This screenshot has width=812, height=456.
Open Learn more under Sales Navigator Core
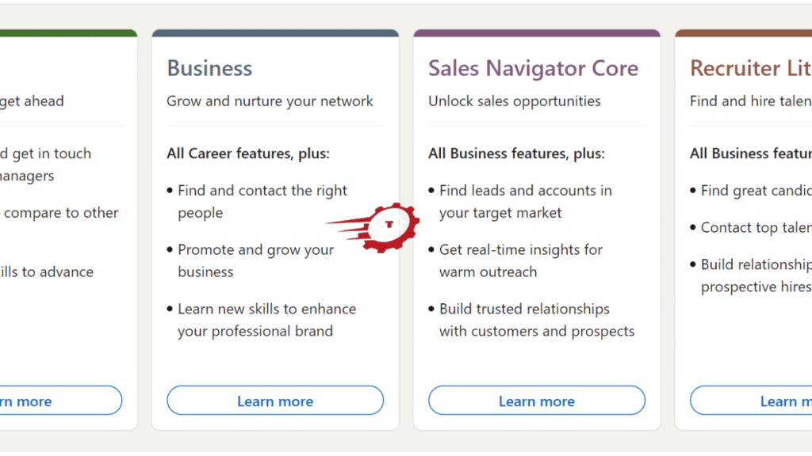click(x=537, y=401)
